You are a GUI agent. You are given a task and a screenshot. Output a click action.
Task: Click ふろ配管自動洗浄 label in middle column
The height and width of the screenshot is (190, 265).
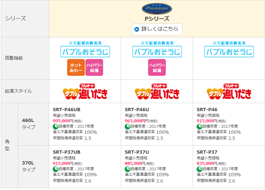[x=157, y=43]
